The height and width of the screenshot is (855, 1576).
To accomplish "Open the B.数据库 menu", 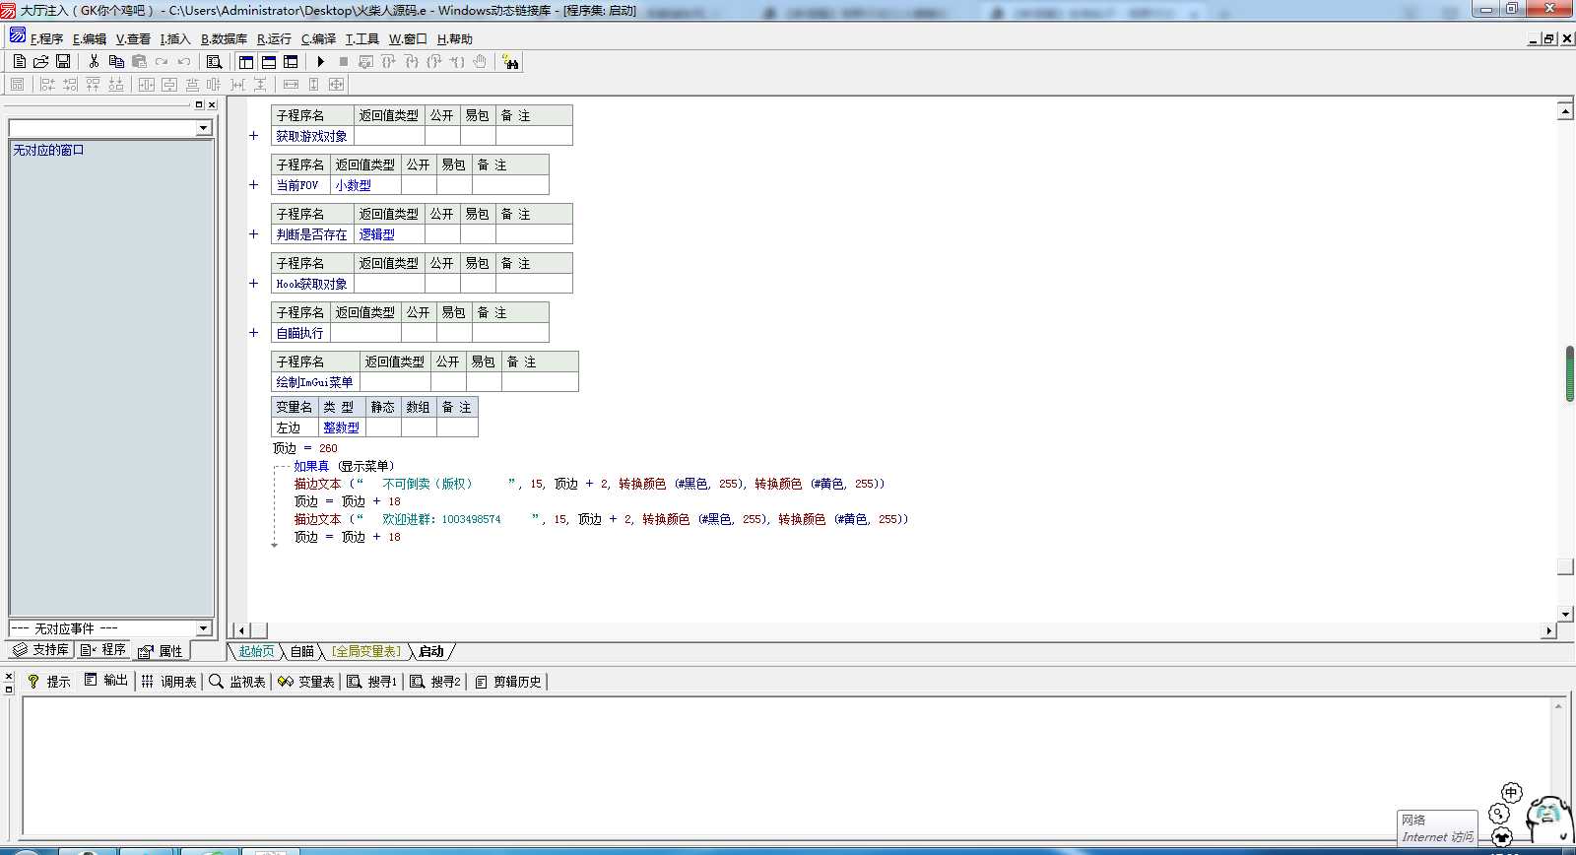I will coord(224,39).
